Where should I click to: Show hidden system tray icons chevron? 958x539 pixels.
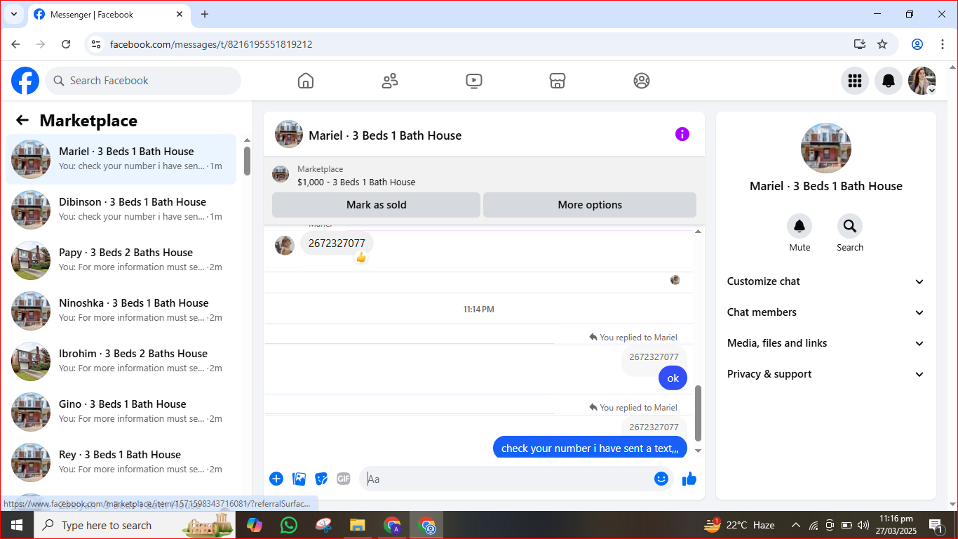coord(796,525)
